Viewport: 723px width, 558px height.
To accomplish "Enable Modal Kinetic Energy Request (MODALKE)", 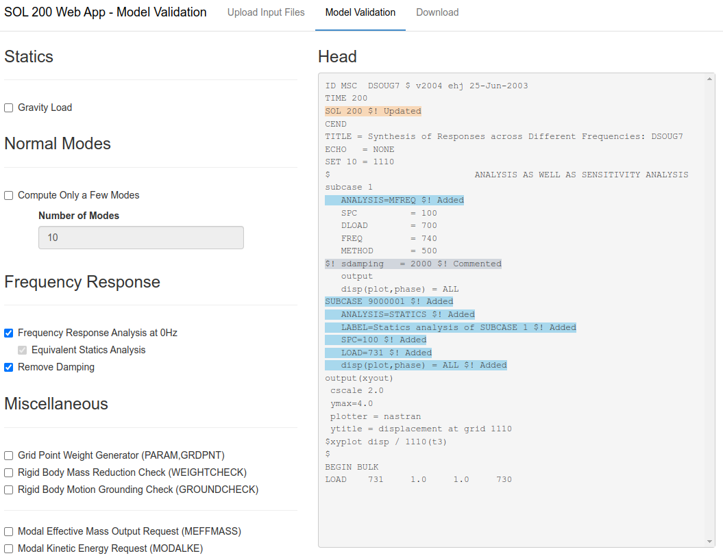I will coord(8,549).
